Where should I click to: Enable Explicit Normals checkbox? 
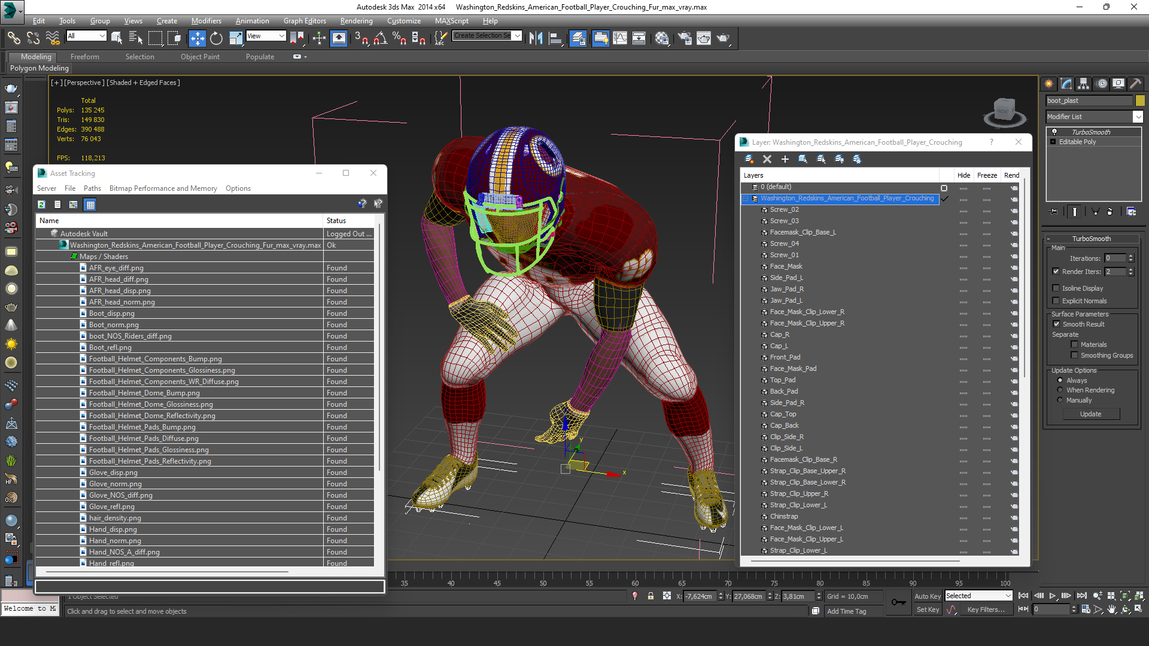point(1056,301)
